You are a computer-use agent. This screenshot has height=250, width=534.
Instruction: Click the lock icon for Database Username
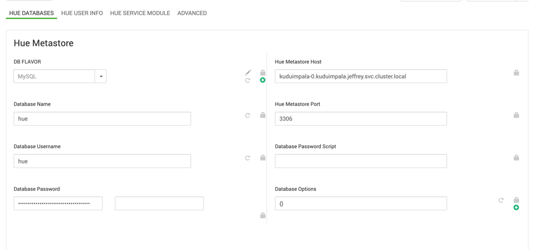263,157
